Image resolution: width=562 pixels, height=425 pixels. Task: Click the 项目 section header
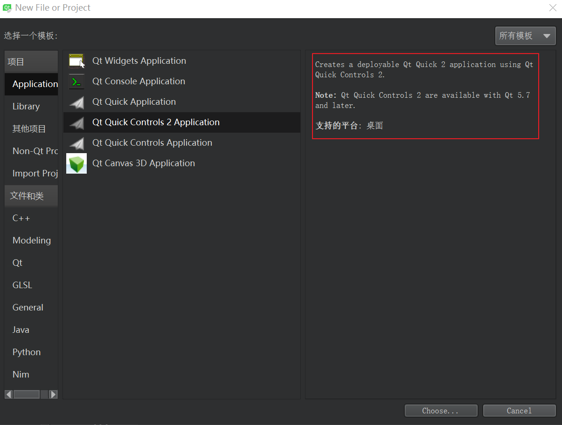(31, 62)
